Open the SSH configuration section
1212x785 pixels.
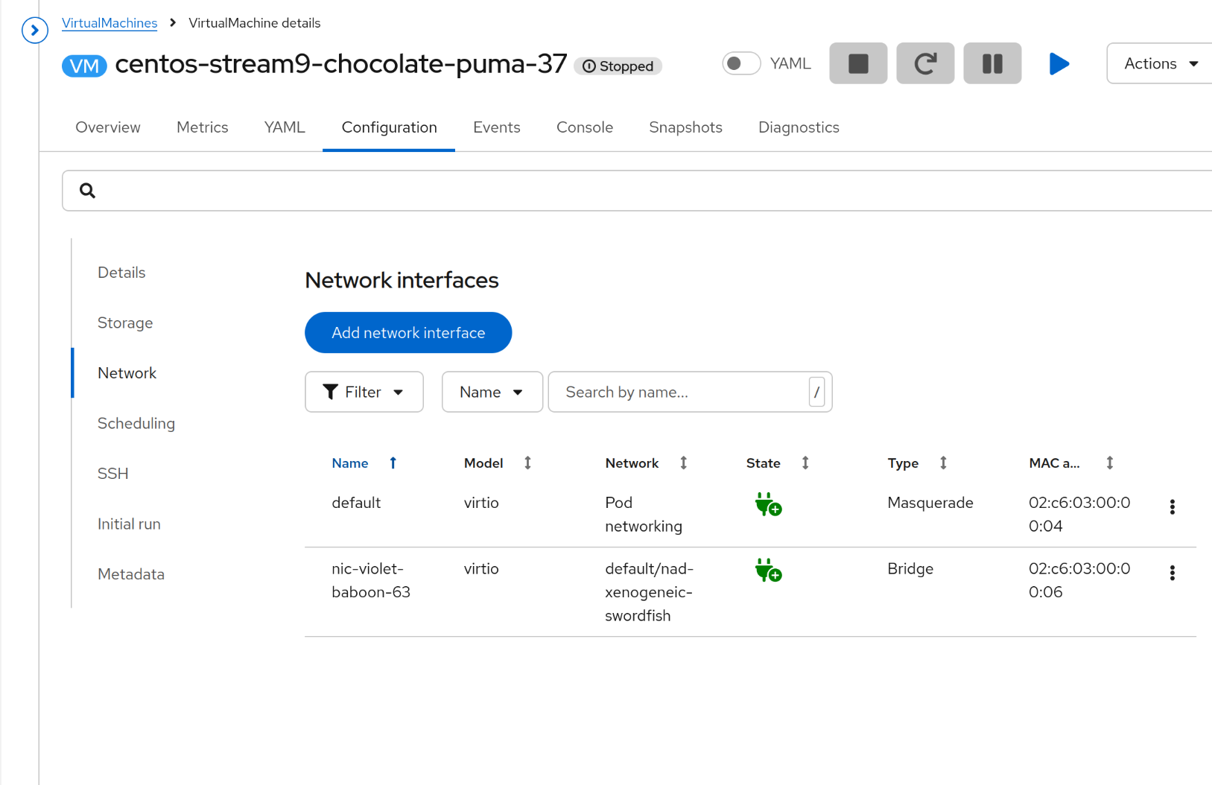pyautogui.click(x=113, y=474)
